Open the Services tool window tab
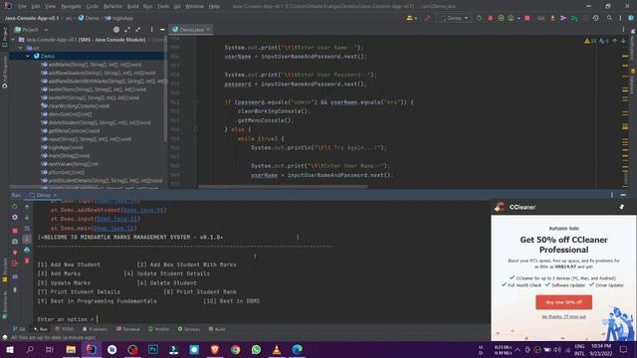This screenshot has width=637, height=358. click(189, 329)
